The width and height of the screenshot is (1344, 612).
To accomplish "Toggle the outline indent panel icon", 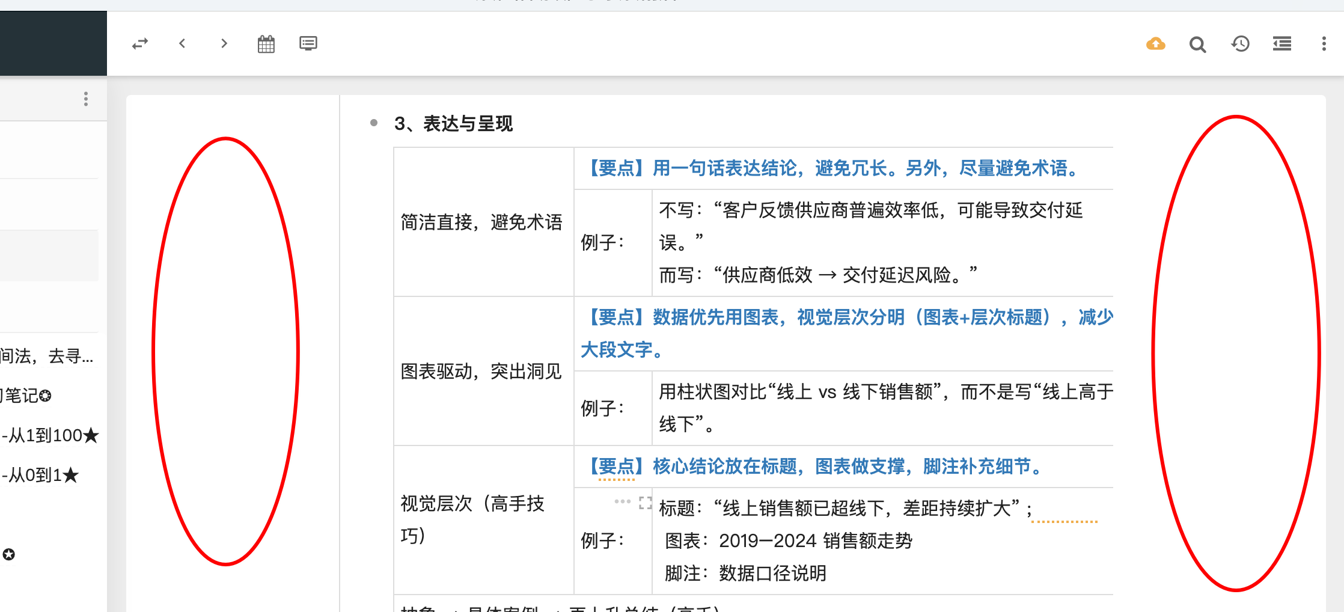I will pyautogui.click(x=1281, y=44).
